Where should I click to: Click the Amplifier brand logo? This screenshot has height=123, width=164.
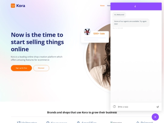point(87,122)
